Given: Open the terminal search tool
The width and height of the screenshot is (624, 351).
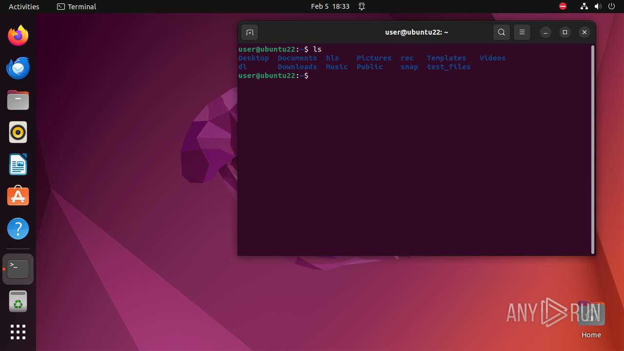Looking at the screenshot, I should [502, 33].
